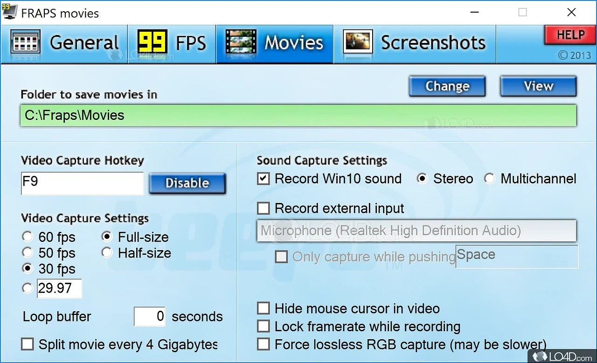Viewport: 597px width, 363px height.
Task: Click the F9 video capture hotkey field
Action: pos(82,183)
